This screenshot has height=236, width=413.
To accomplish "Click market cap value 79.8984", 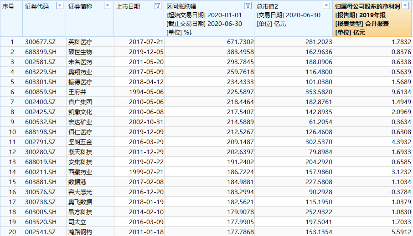I will click(320, 152).
